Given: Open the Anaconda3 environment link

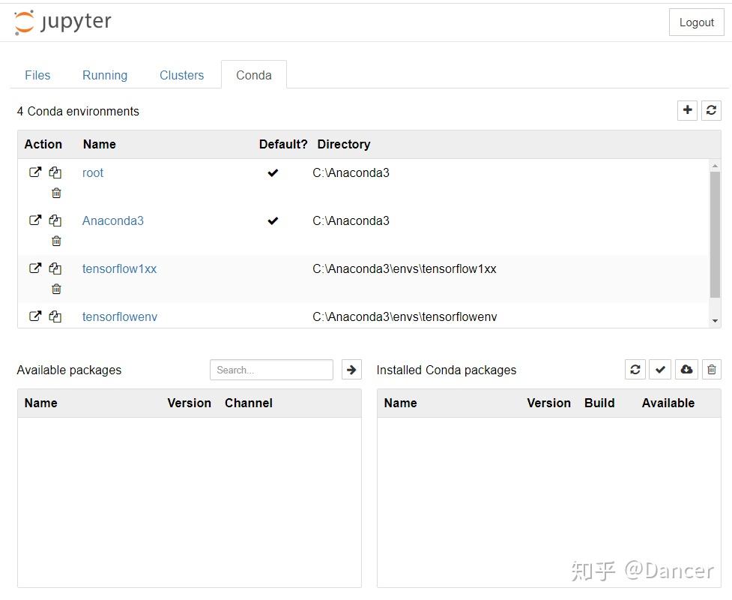Looking at the screenshot, I should pyautogui.click(x=112, y=220).
